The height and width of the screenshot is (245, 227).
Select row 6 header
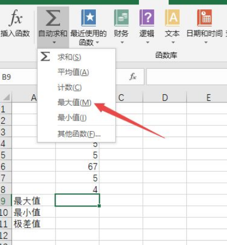pyautogui.click(x=6, y=166)
